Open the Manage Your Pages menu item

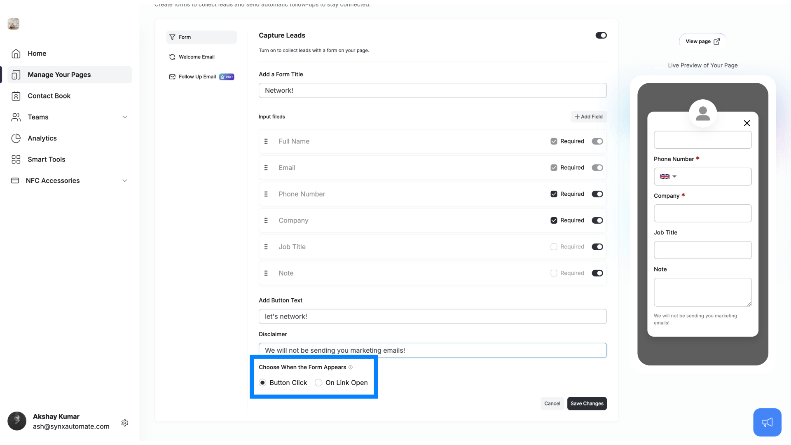pos(59,75)
